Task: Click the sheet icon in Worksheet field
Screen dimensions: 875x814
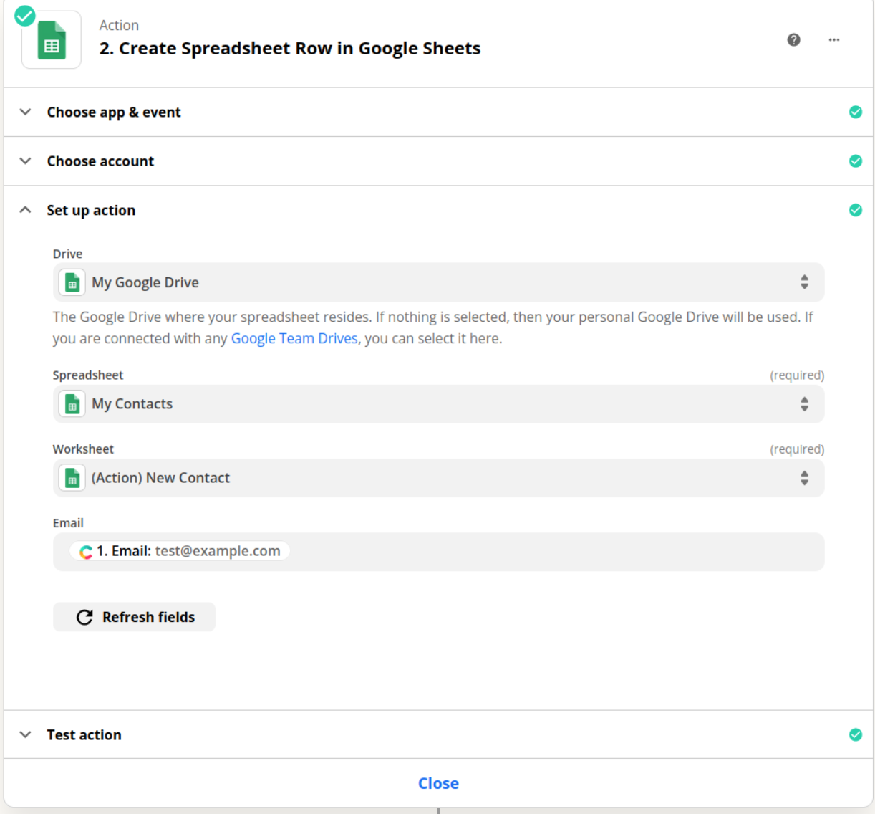Action: pyautogui.click(x=72, y=478)
